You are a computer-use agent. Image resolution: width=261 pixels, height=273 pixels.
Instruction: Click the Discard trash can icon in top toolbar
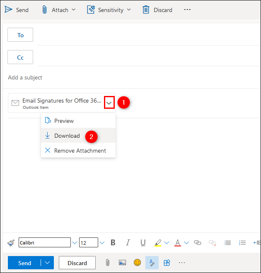coord(146,10)
